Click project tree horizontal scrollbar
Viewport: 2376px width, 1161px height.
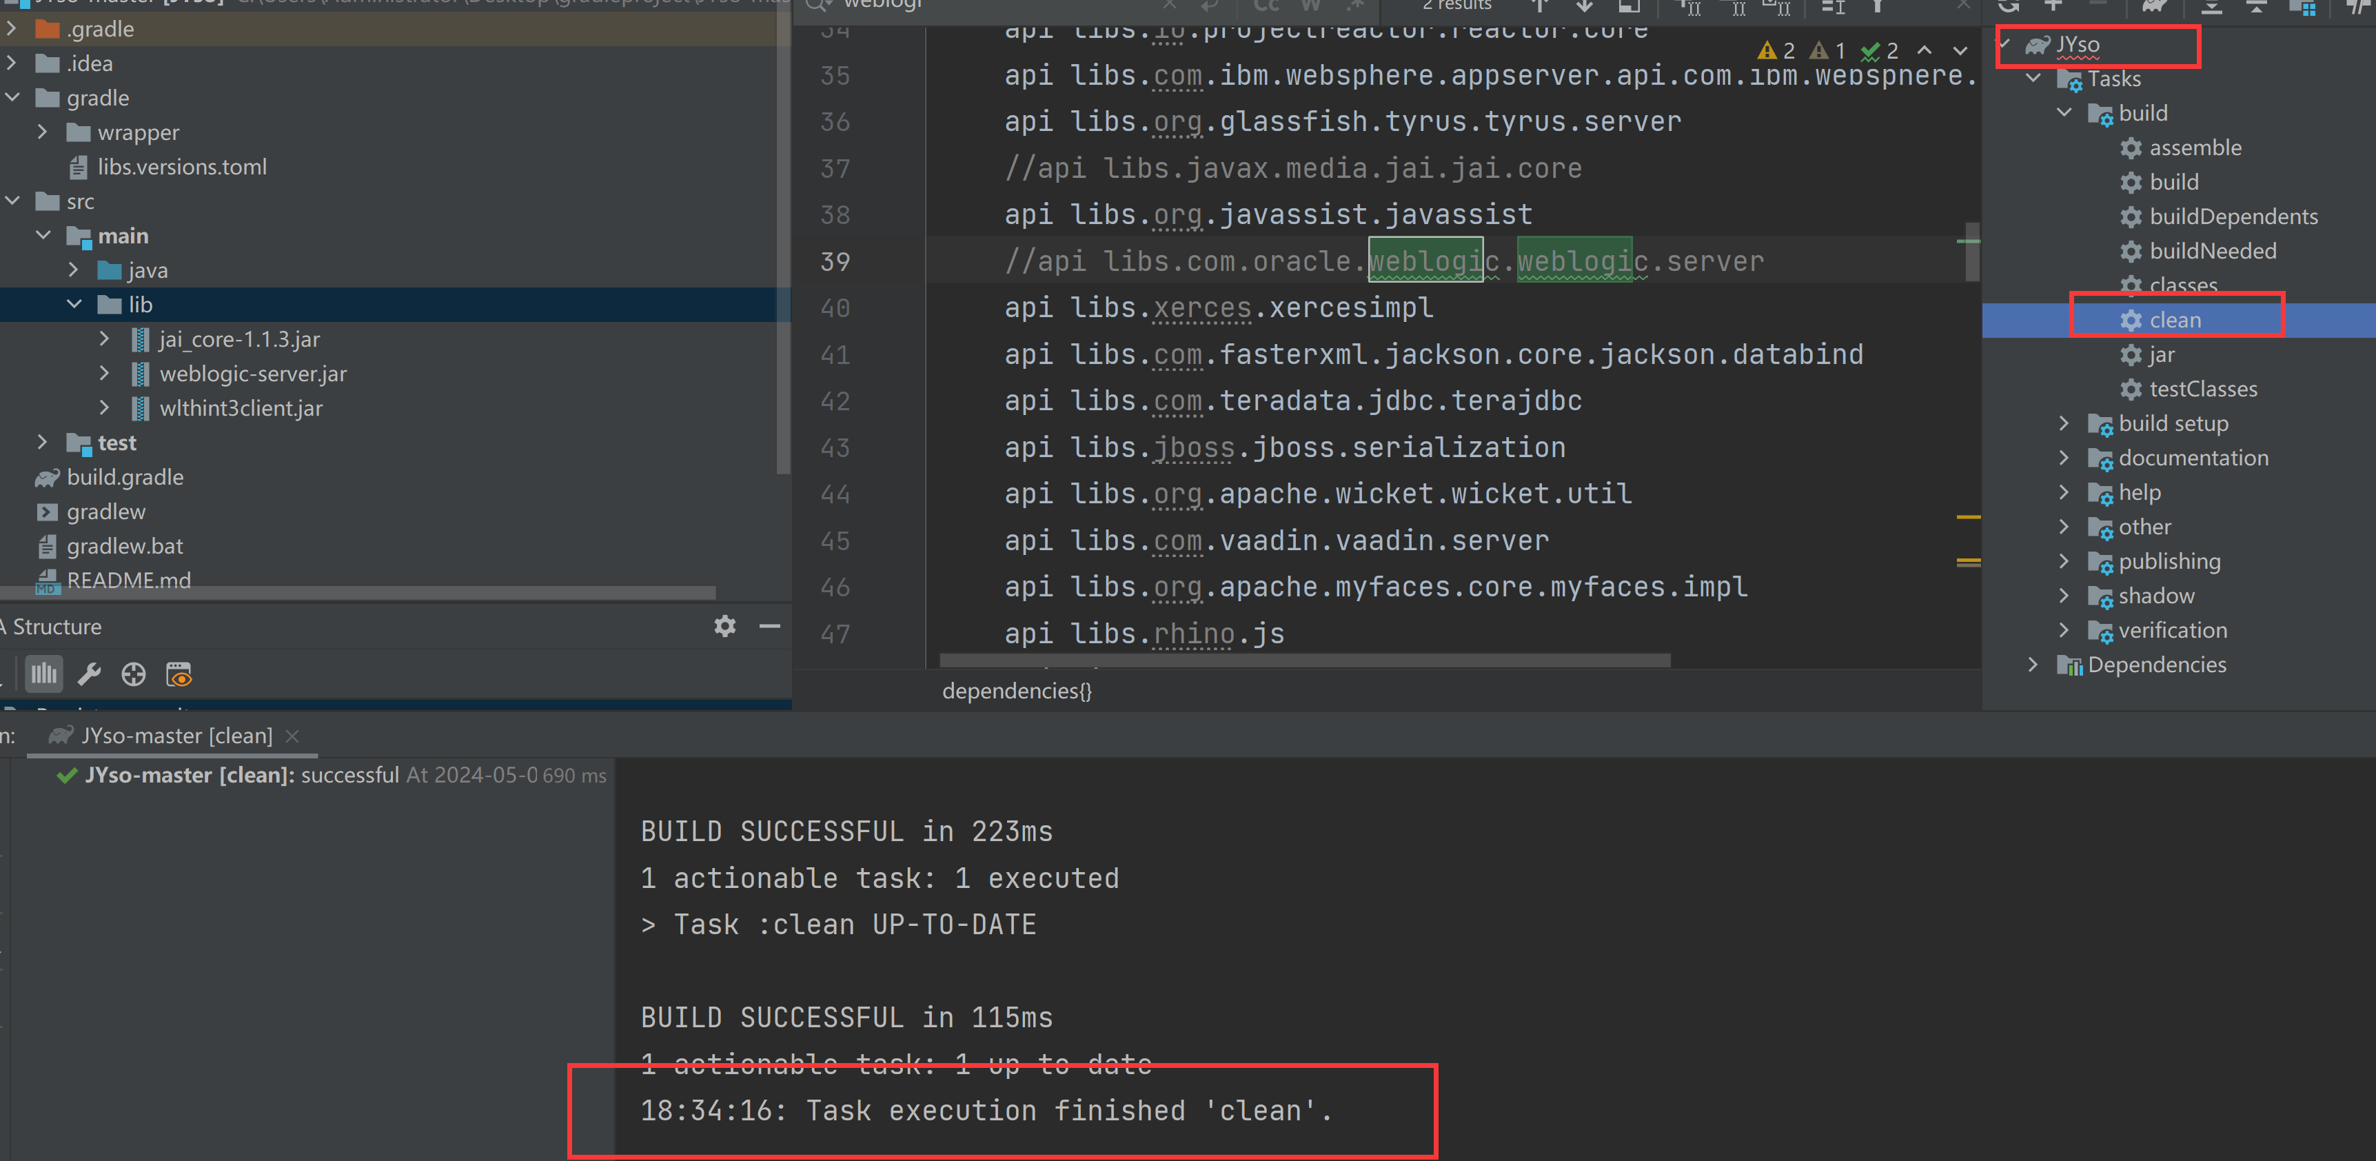358,592
